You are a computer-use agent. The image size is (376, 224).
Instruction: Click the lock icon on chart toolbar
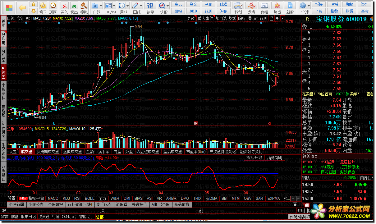coord(271,18)
